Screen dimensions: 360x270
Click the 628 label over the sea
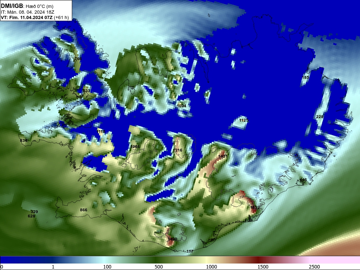(x=31, y=216)
